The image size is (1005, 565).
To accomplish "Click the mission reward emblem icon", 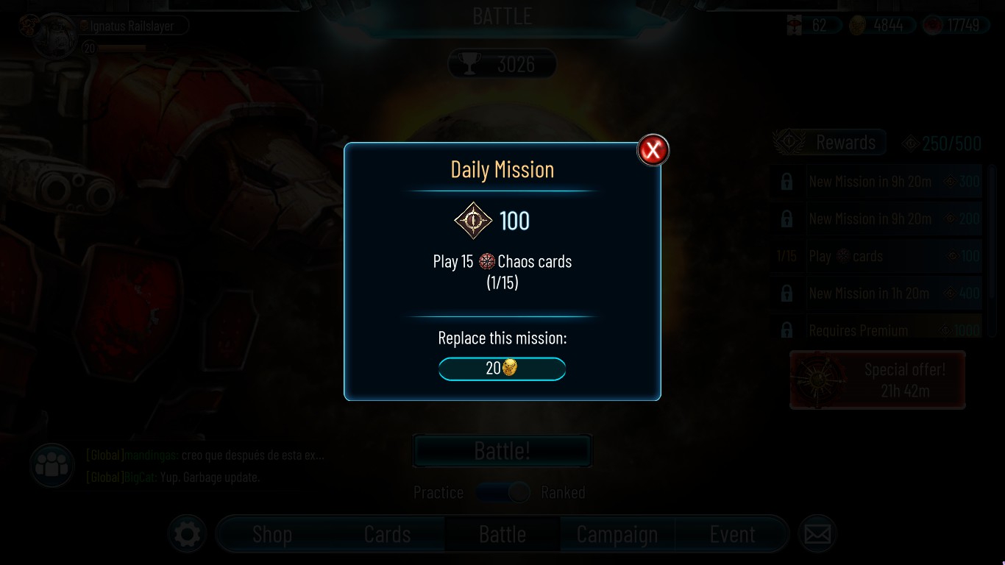I will click(473, 221).
